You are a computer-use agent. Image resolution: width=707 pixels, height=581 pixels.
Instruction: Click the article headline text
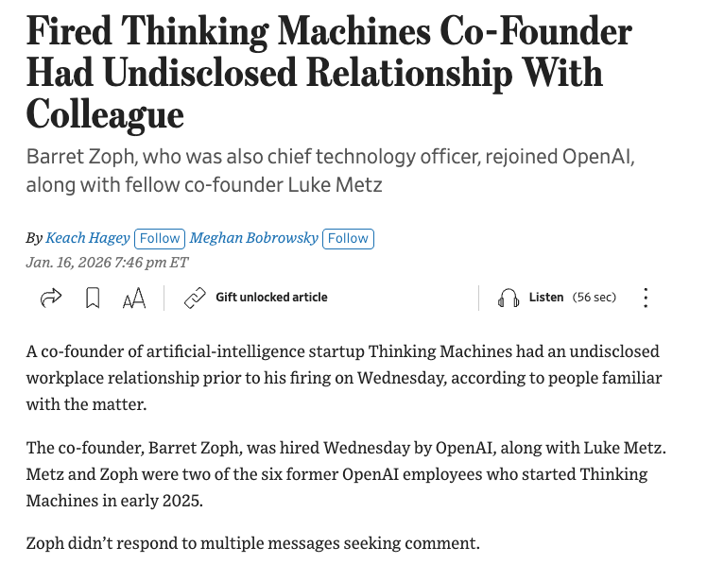pos(329,73)
